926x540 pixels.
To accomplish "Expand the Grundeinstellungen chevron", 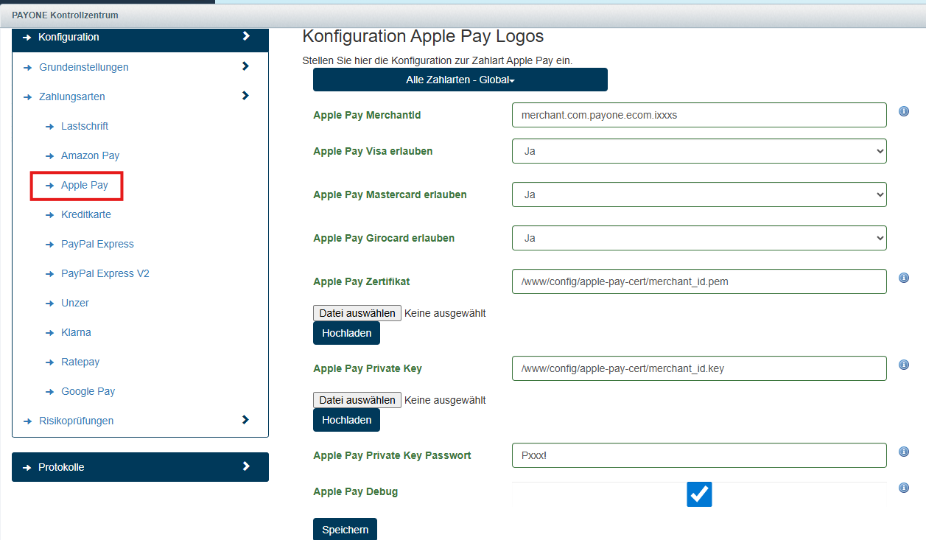I will [246, 66].
